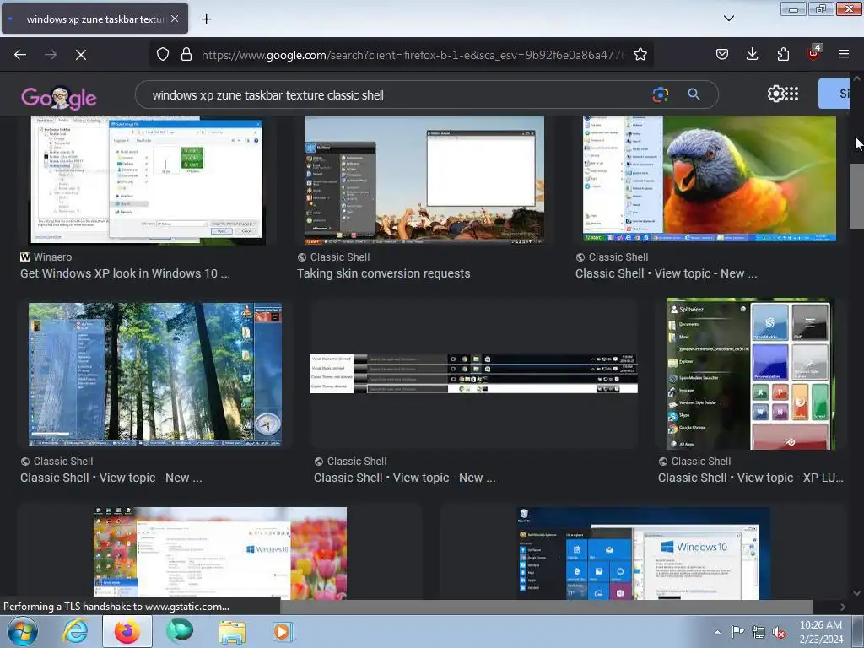Open the parrot desktop screenshot thumbnail
Viewport: 864px width, 648px height.
coord(710,179)
